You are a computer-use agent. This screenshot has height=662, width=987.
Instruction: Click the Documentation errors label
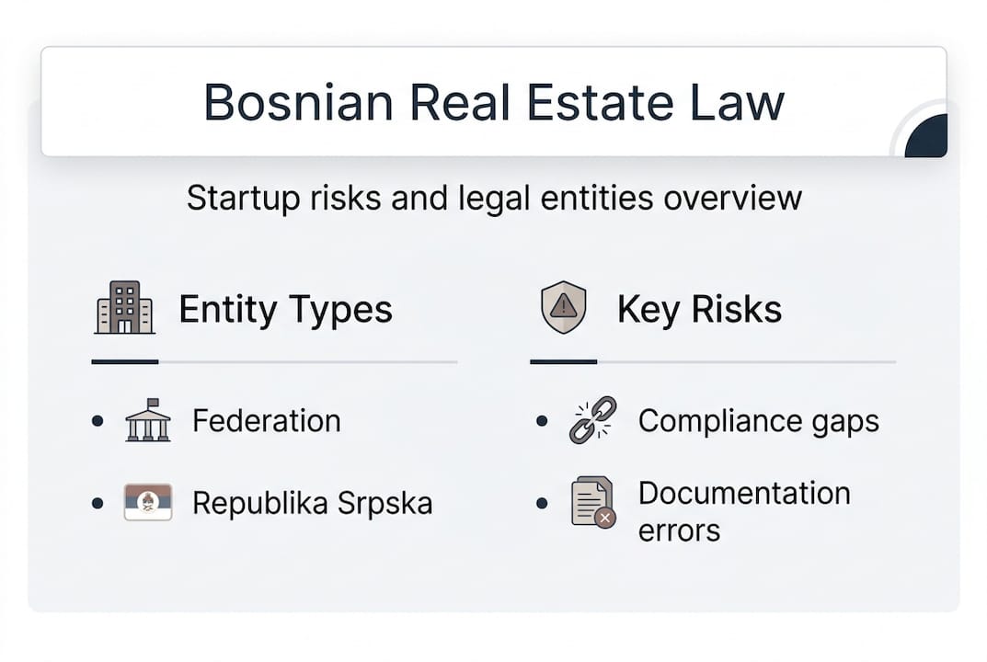coord(743,511)
